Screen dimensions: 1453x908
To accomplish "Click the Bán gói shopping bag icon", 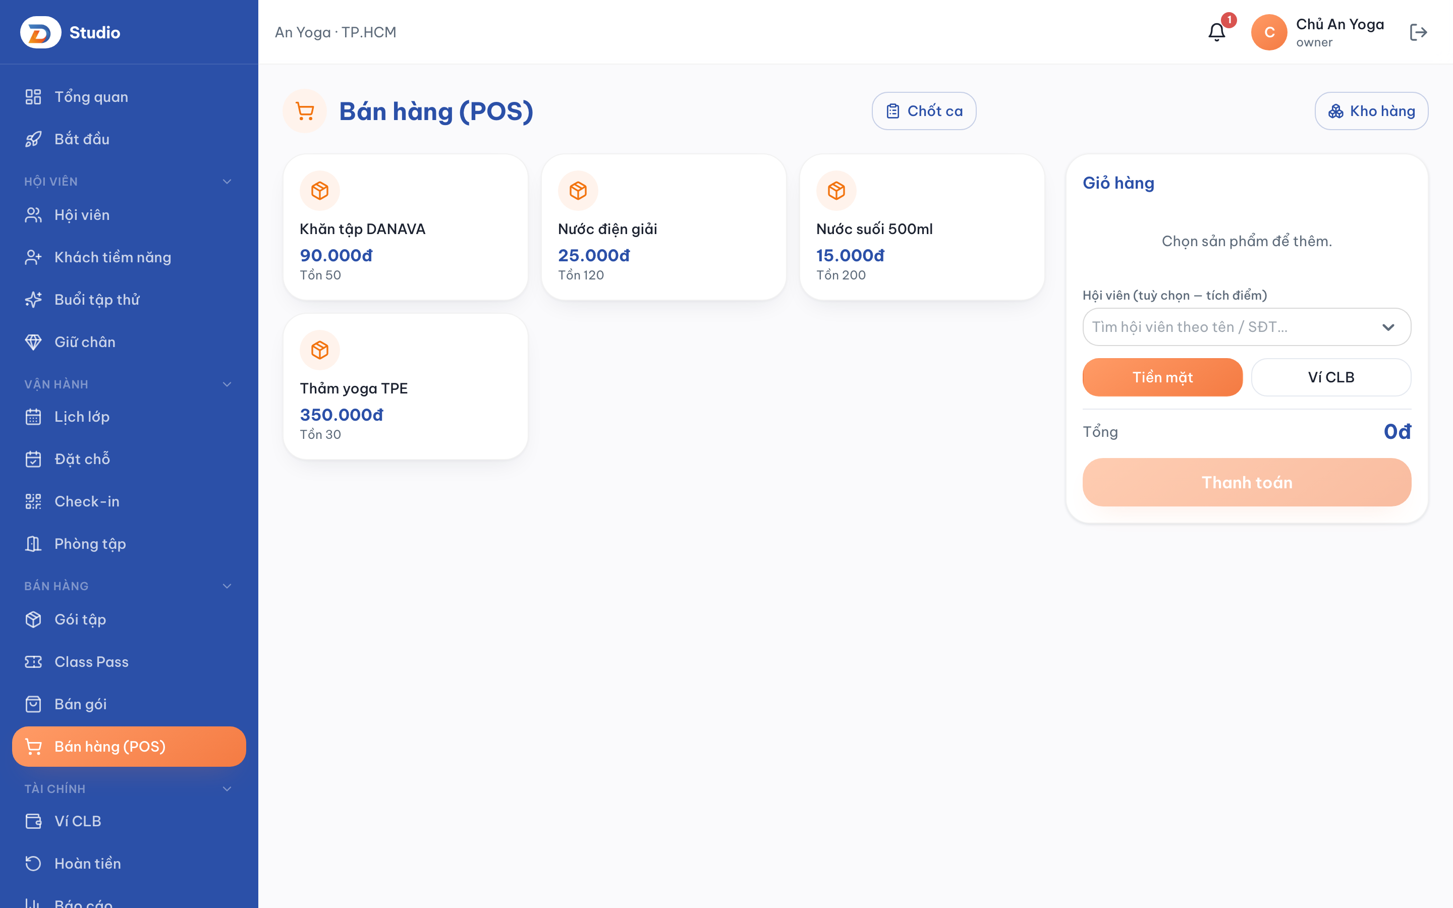I will pos(33,704).
